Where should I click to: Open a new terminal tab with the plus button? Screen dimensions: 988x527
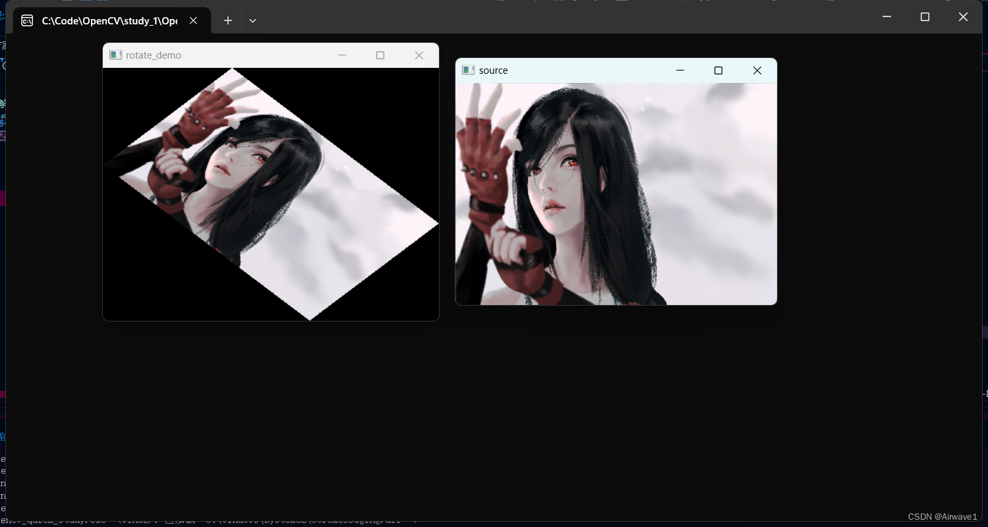[x=228, y=20]
